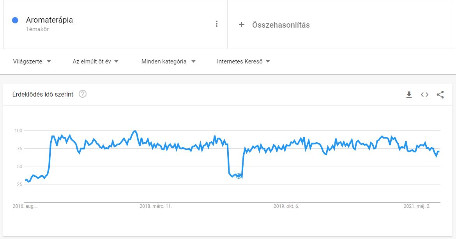
Task: Open help for Érdeklődés idő szerint
Action: click(x=83, y=94)
